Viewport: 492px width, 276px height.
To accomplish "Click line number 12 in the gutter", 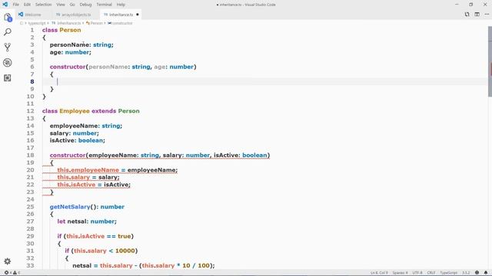I will click(30, 111).
